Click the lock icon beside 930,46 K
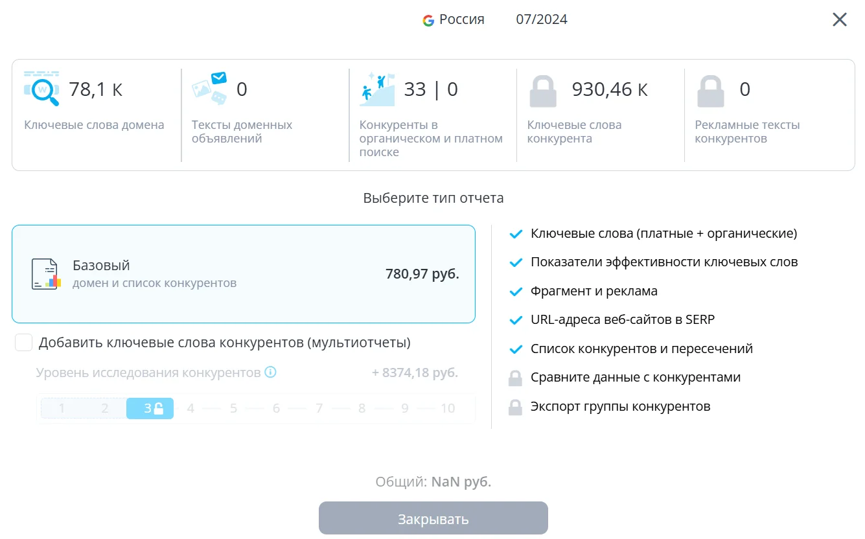865x539 pixels. 543,91
